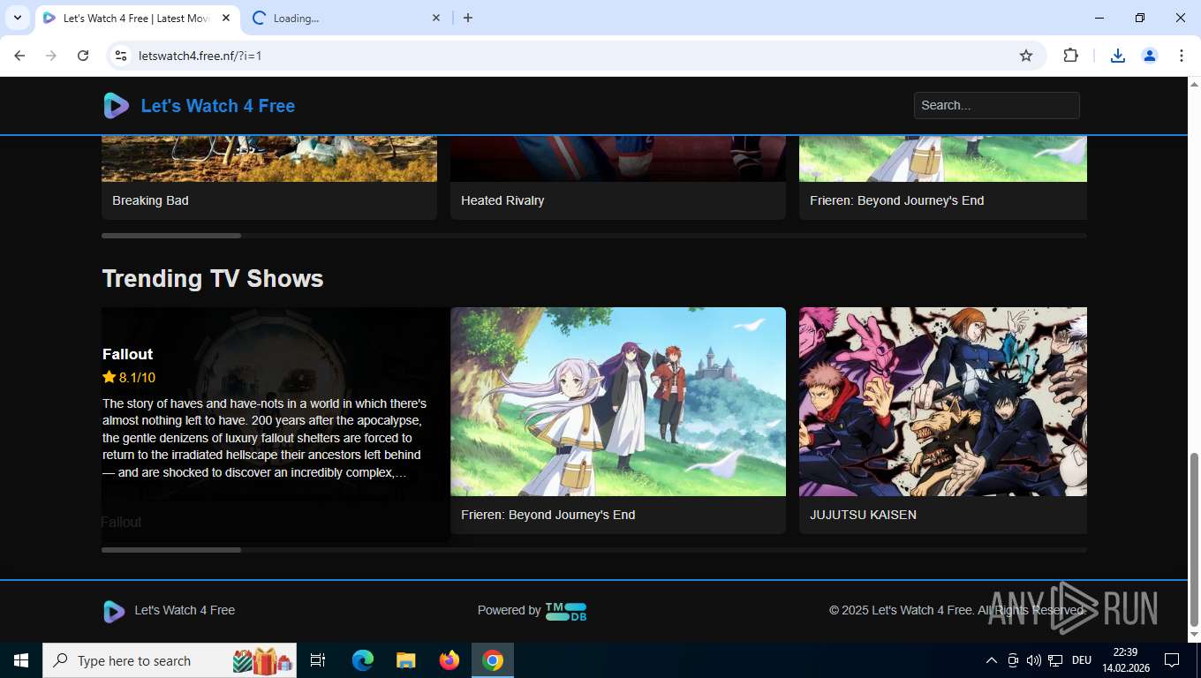Open the Chrome three-dot menu
The width and height of the screenshot is (1201, 678).
[x=1182, y=56]
